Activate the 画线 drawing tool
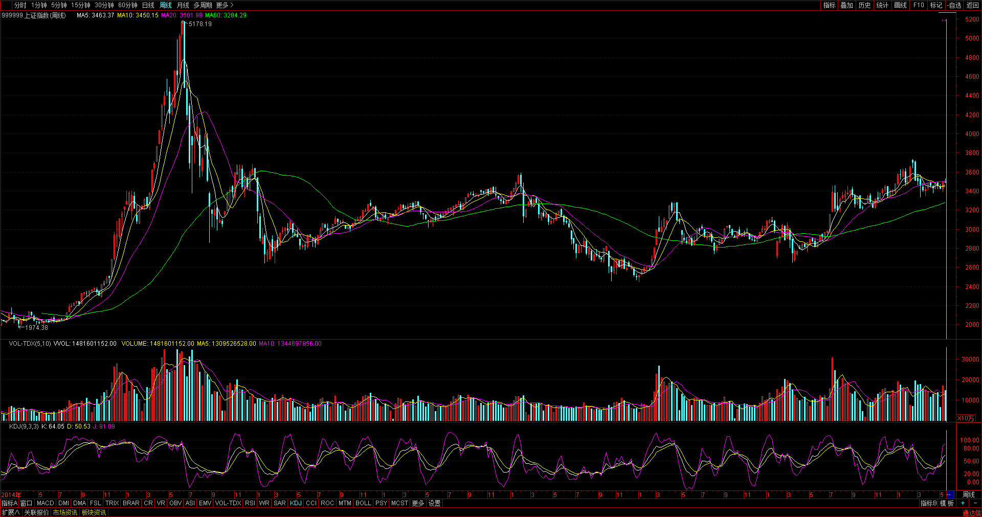Image resolution: width=982 pixels, height=517 pixels. (901, 5)
